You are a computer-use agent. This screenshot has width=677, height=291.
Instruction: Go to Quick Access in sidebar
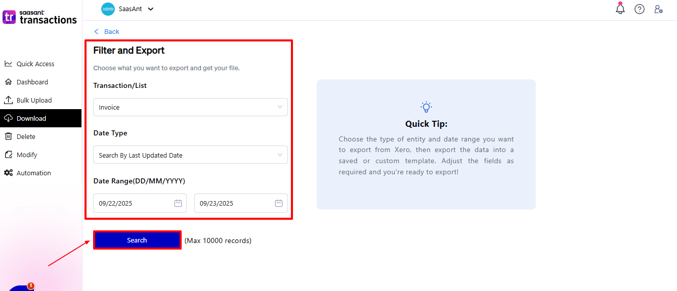point(35,64)
